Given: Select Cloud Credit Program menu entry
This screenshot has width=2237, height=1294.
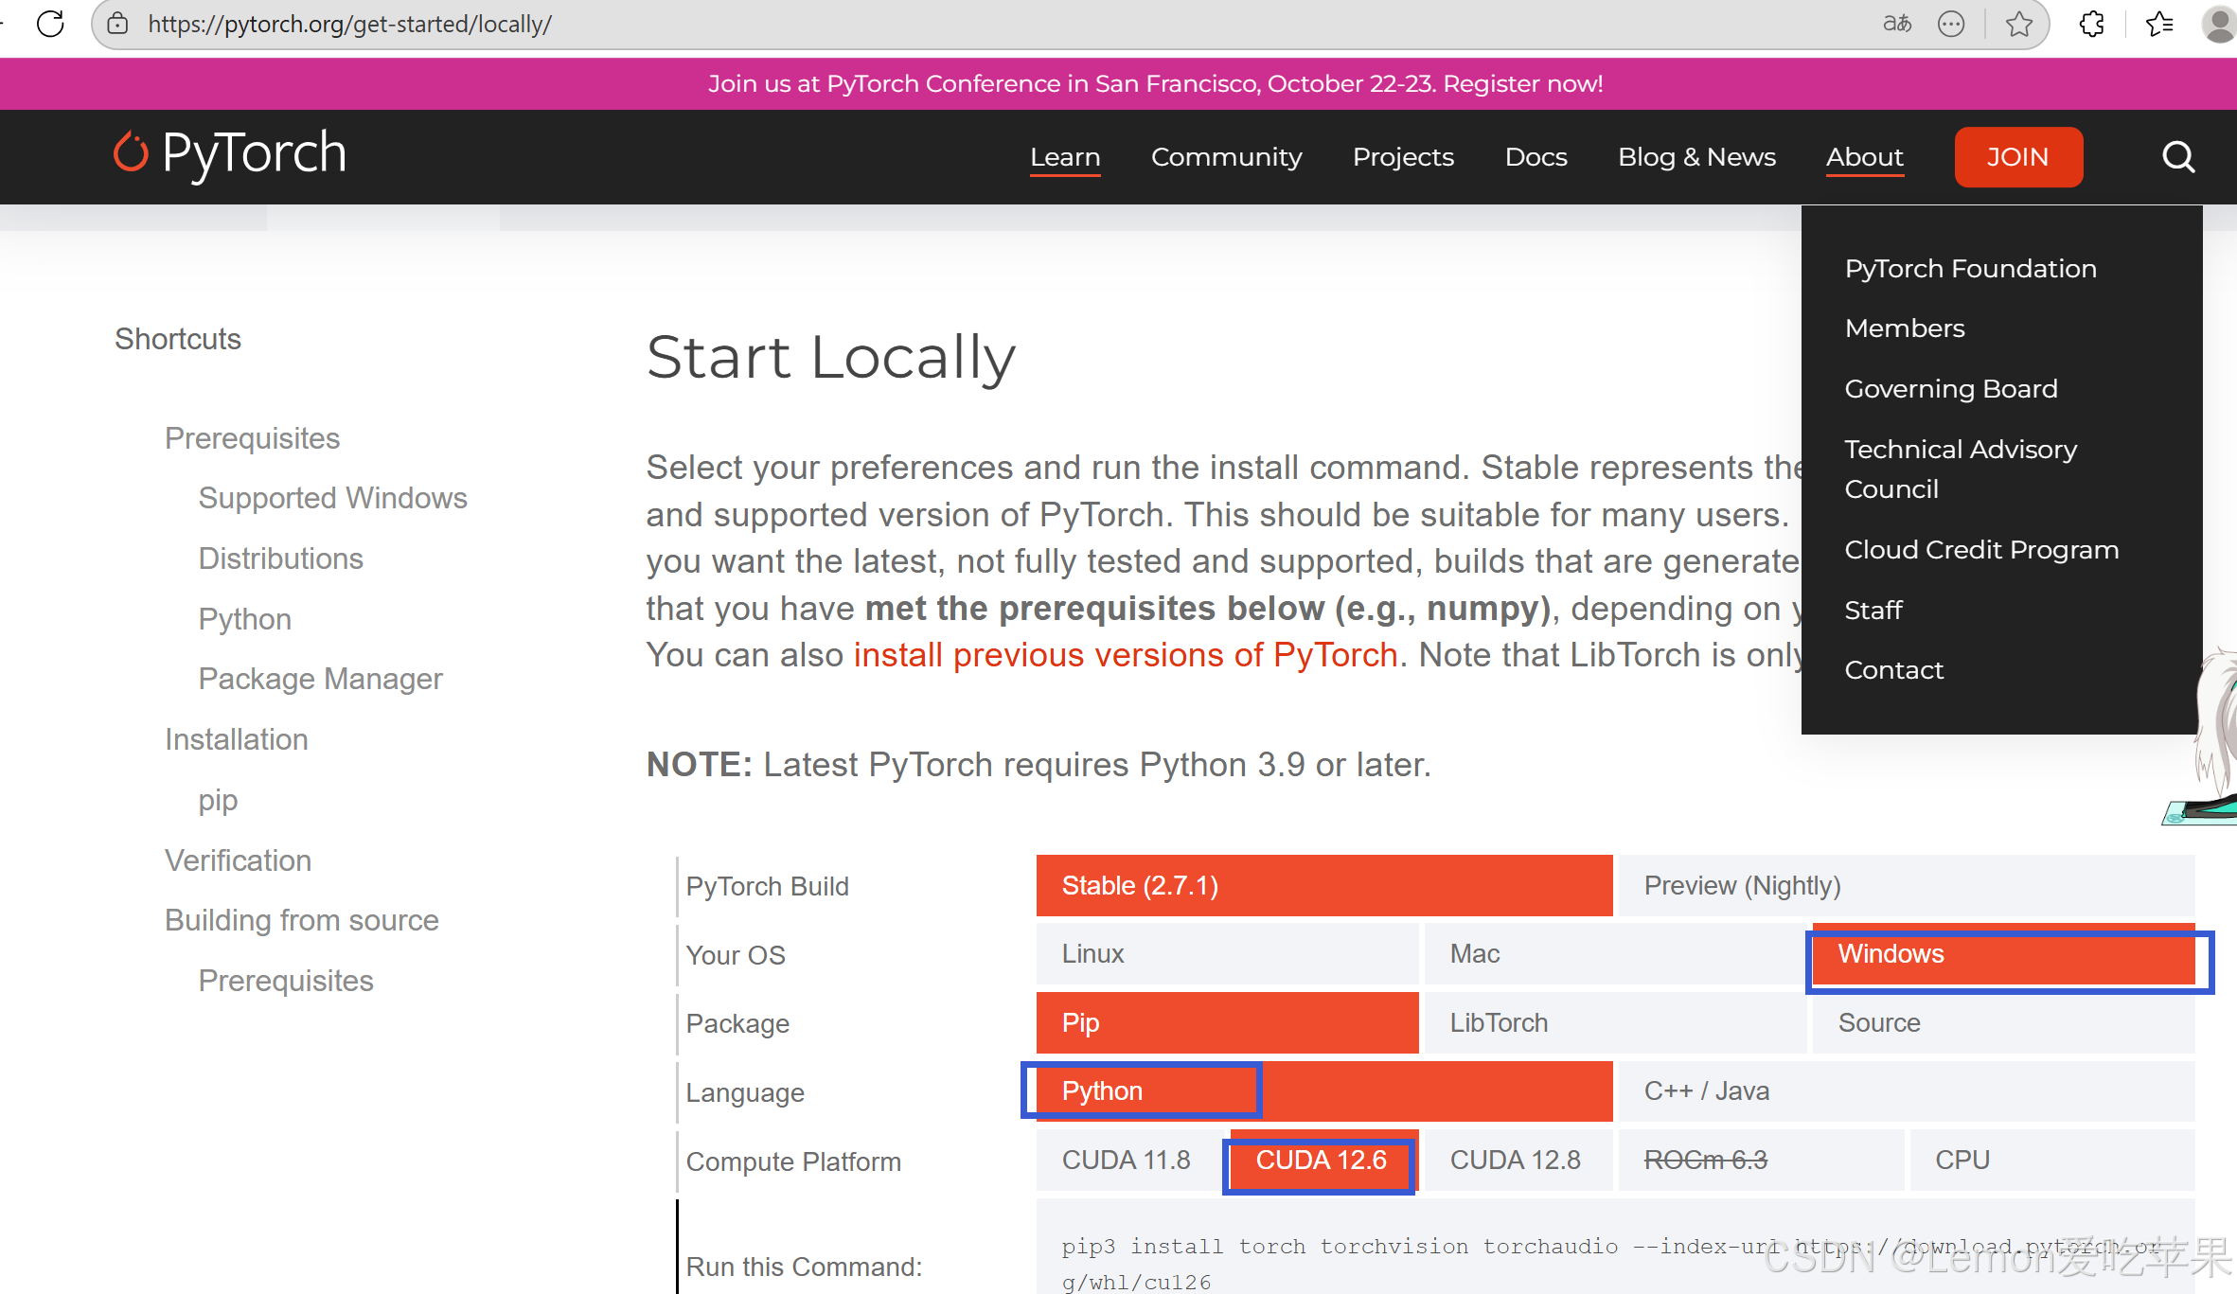Looking at the screenshot, I should tap(1981, 550).
